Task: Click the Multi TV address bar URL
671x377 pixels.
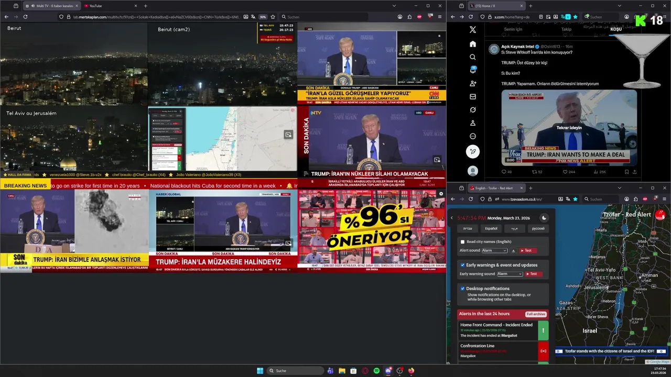Action: point(156,17)
